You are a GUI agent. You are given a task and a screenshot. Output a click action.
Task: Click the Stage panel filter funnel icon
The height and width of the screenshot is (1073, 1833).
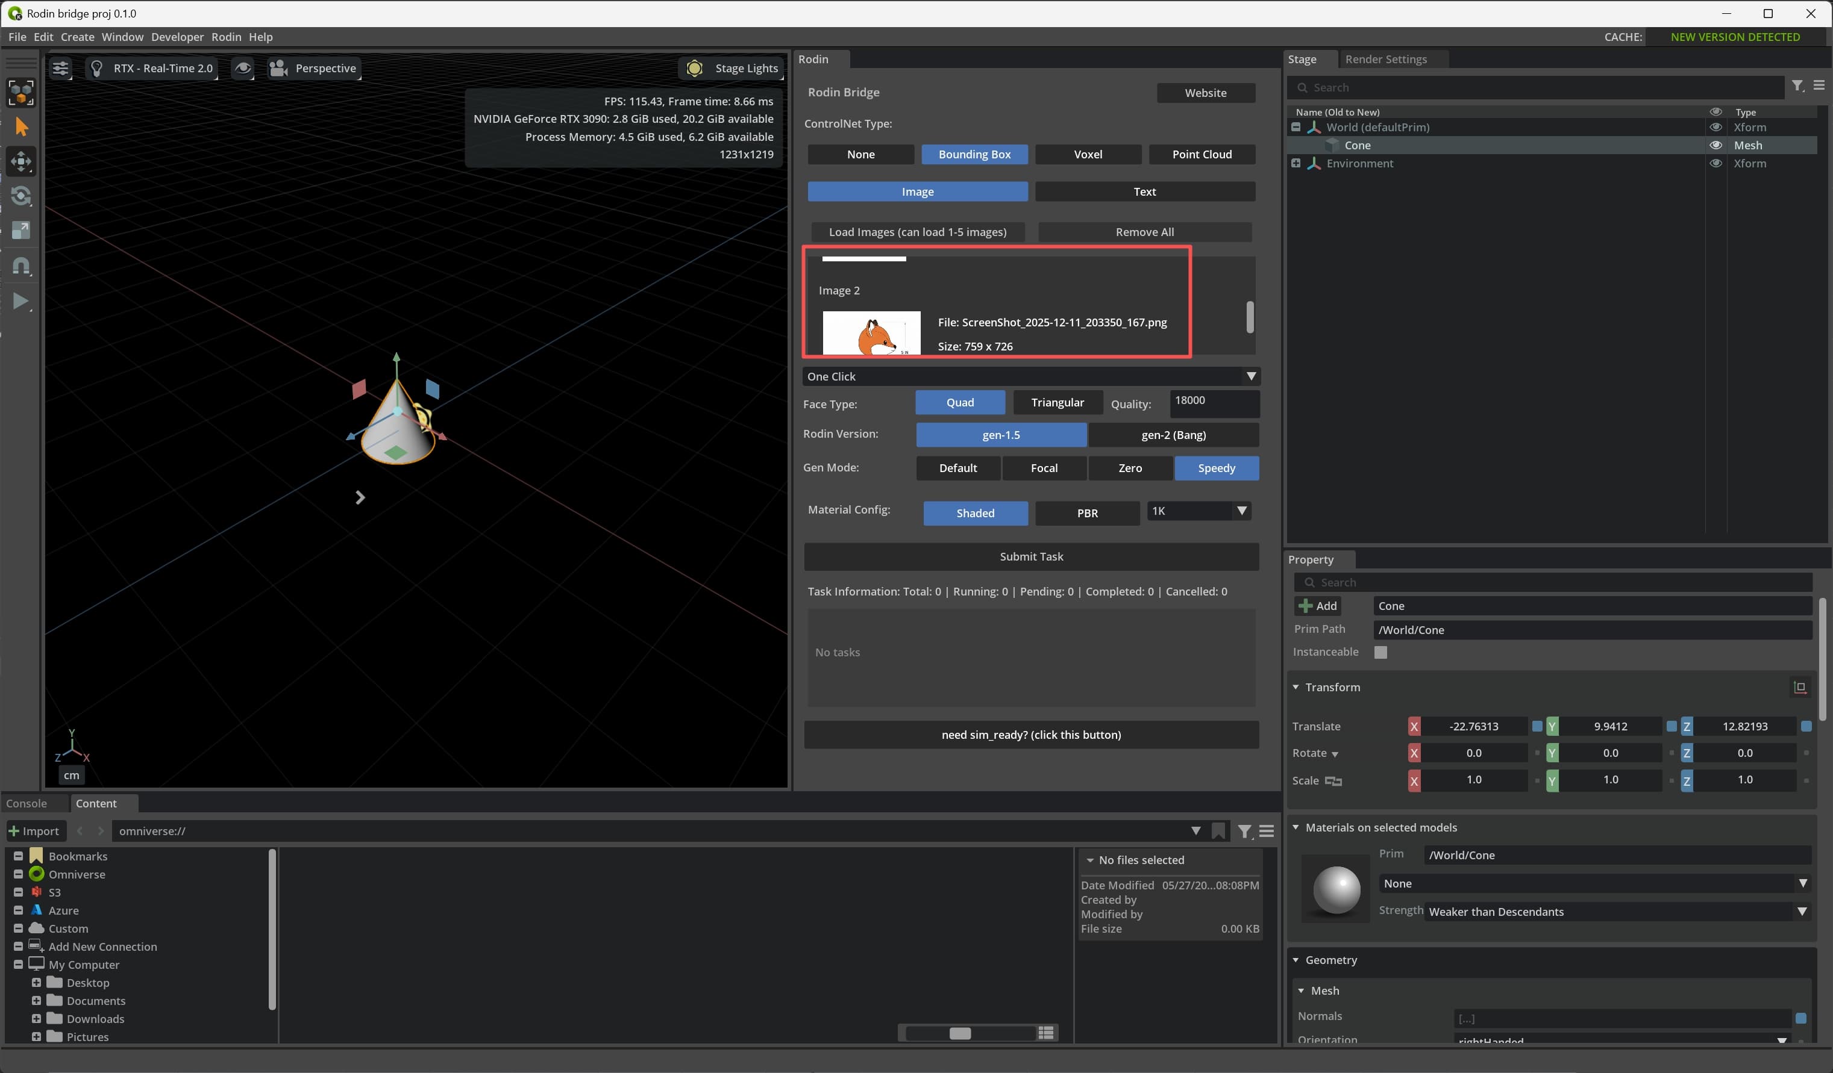tap(1797, 86)
